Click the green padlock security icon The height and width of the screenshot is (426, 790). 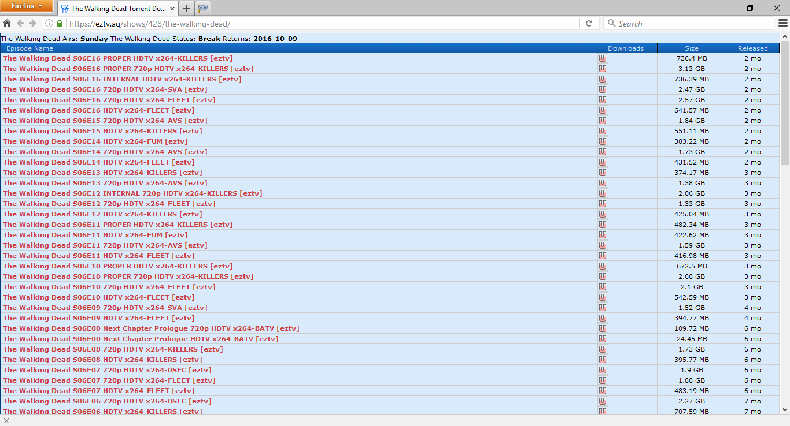click(59, 23)
